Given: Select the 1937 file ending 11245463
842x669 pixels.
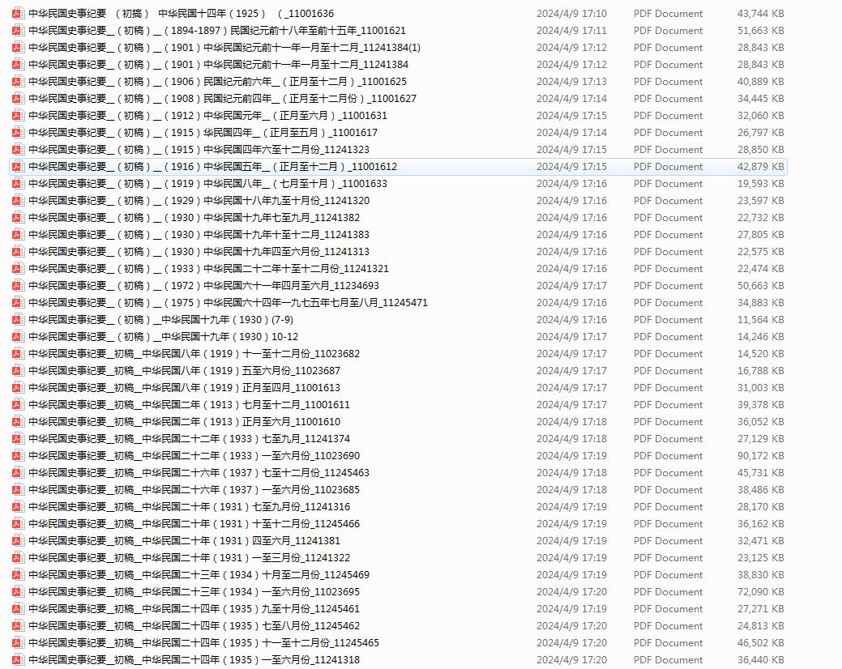Looking at the screenshot, I should click(x=199, y=473).
